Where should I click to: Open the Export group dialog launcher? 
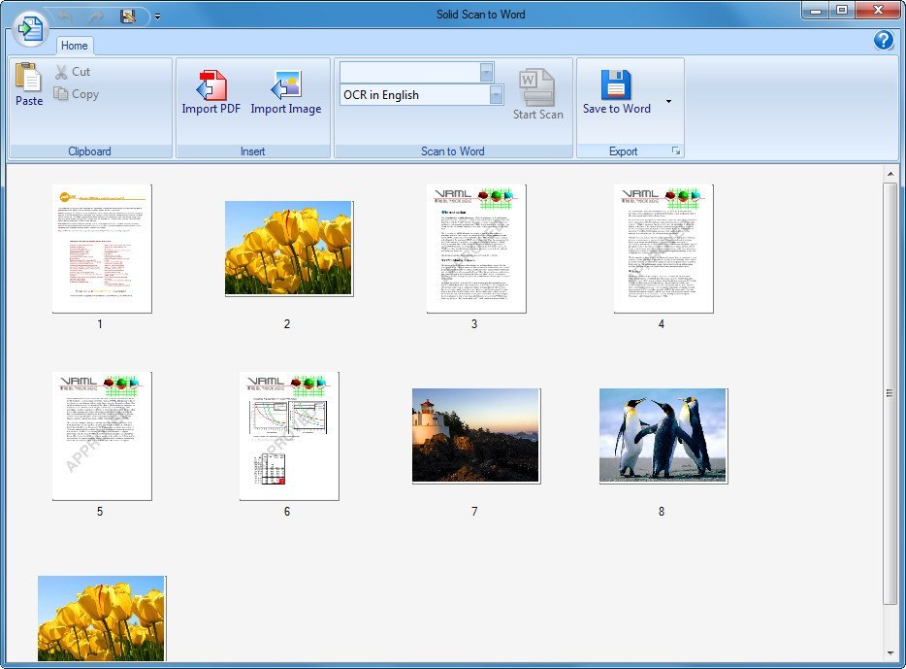pyautogui.click(x=676, y=151)
